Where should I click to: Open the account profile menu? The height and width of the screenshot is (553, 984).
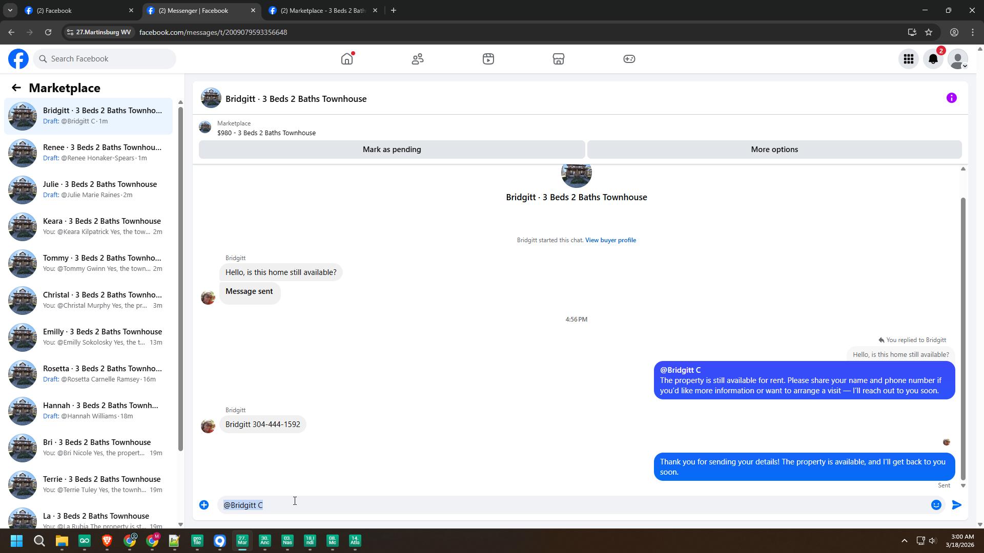coord(958,59)
